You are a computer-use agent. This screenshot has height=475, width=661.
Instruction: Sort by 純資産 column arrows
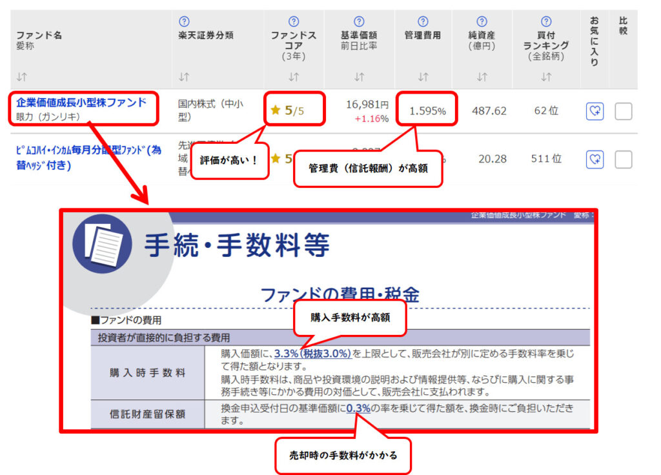[482, 77]
